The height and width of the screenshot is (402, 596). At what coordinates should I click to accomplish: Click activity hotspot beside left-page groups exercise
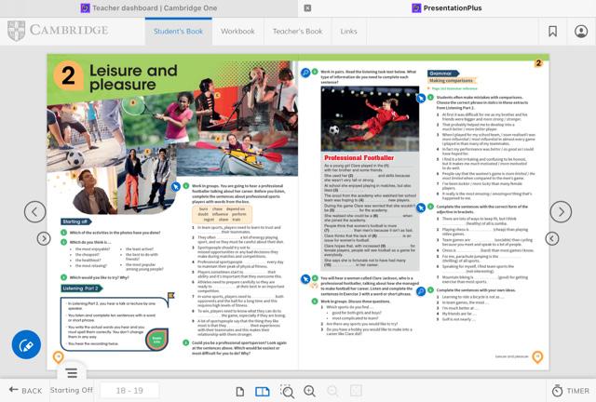[x=175, y=186]
